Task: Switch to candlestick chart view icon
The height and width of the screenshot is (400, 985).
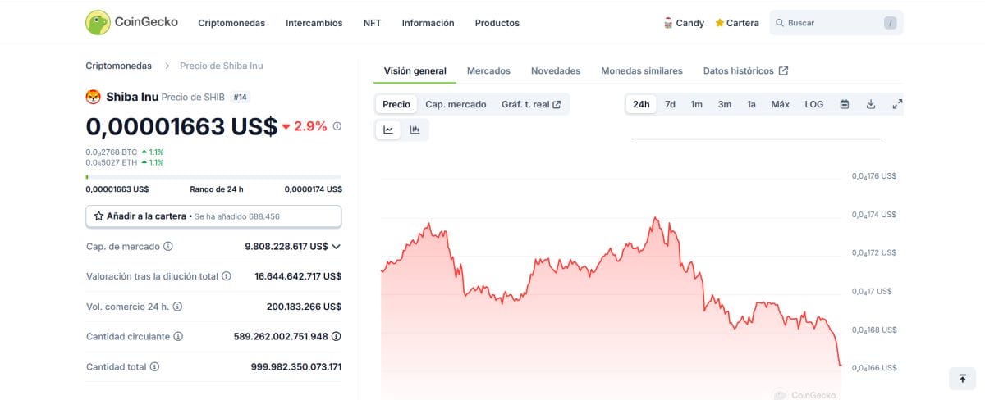Action: 415,130
